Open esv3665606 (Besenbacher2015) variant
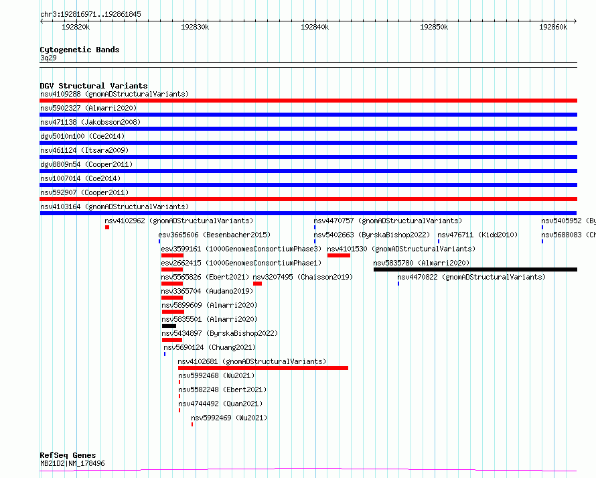 pos(215,235)
